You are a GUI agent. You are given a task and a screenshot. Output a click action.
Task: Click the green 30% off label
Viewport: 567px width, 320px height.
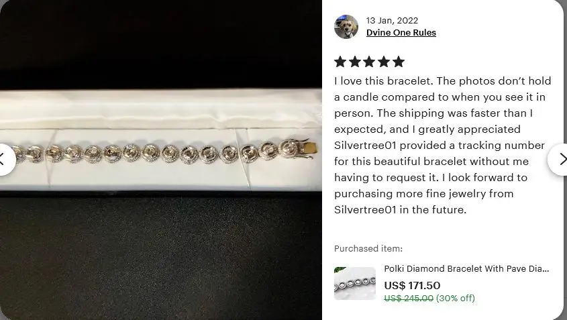tap(456, 298)
